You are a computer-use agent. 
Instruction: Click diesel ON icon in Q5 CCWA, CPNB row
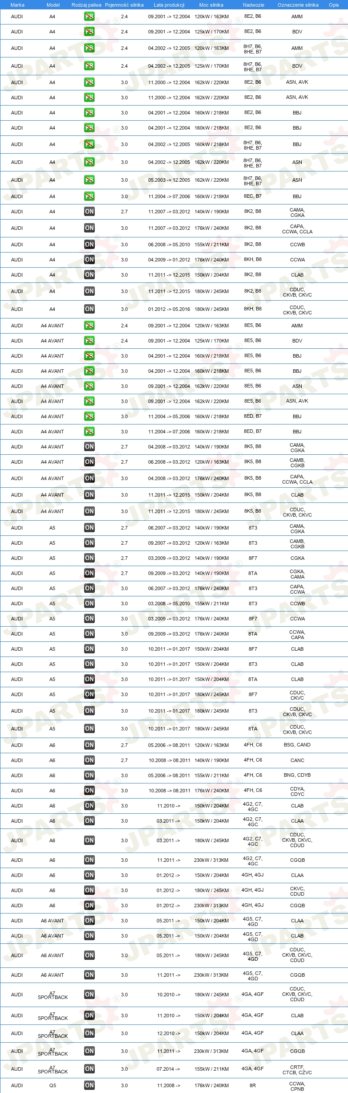pos(89,1085)
